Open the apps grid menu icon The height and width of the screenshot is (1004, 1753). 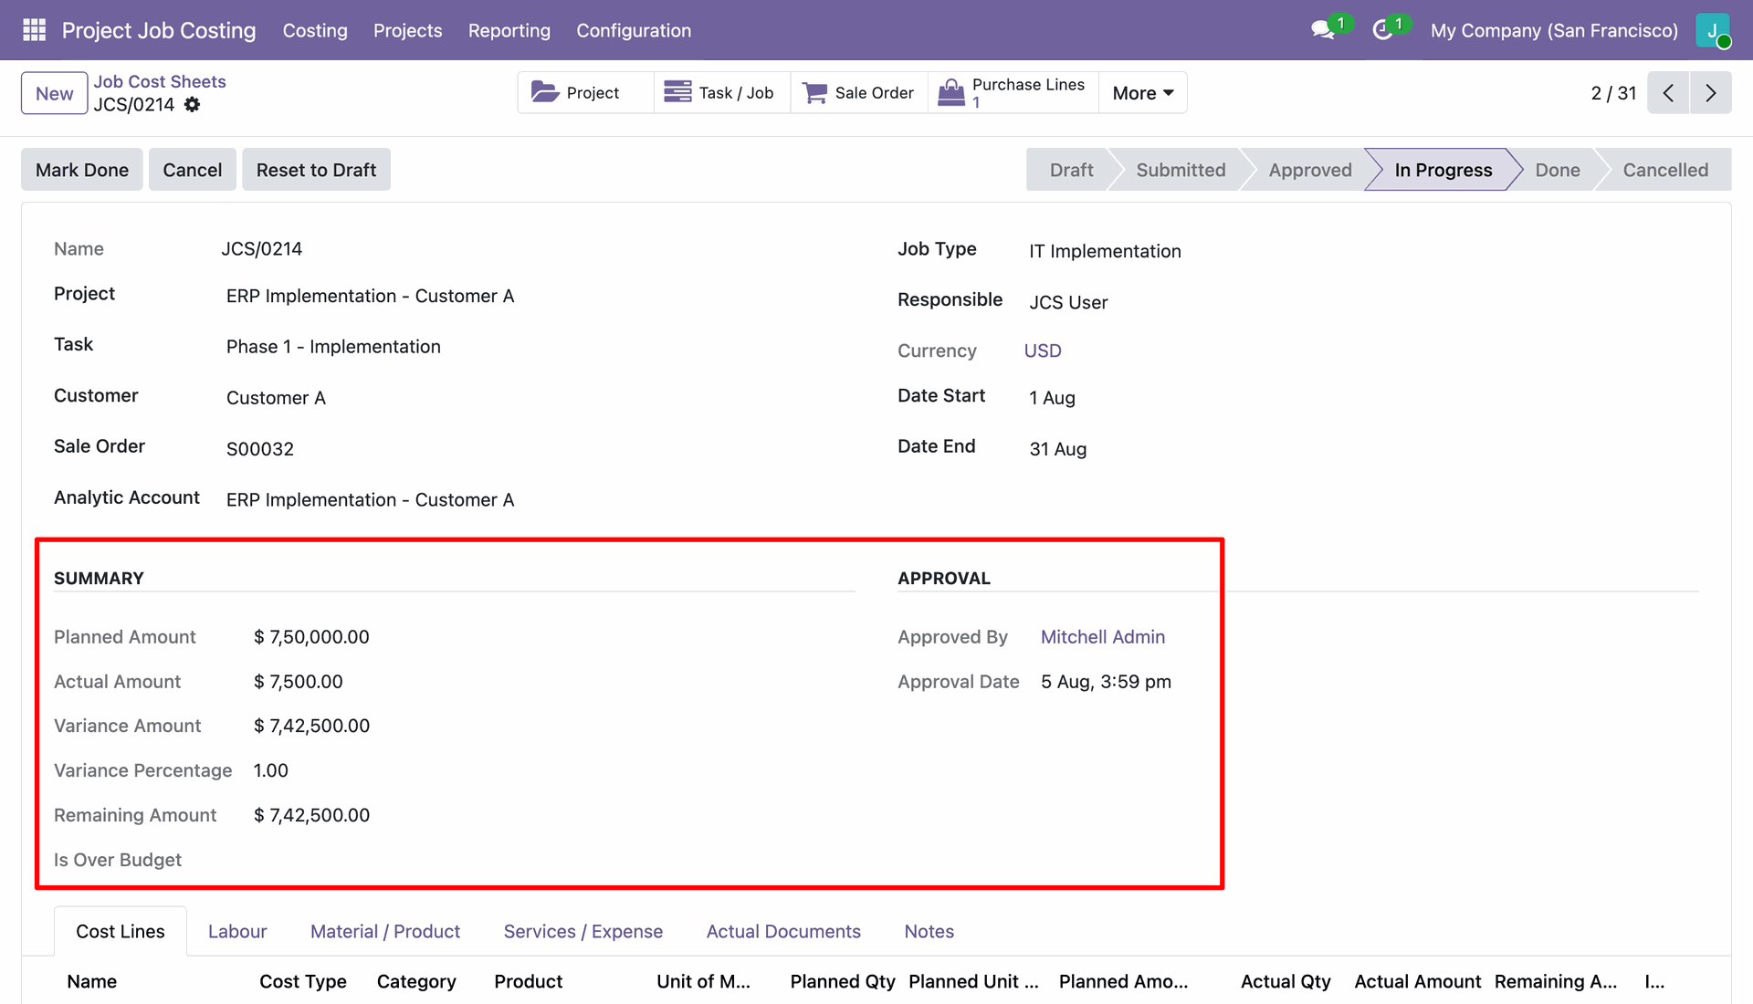pyautogui.click(x=34, y=30)
